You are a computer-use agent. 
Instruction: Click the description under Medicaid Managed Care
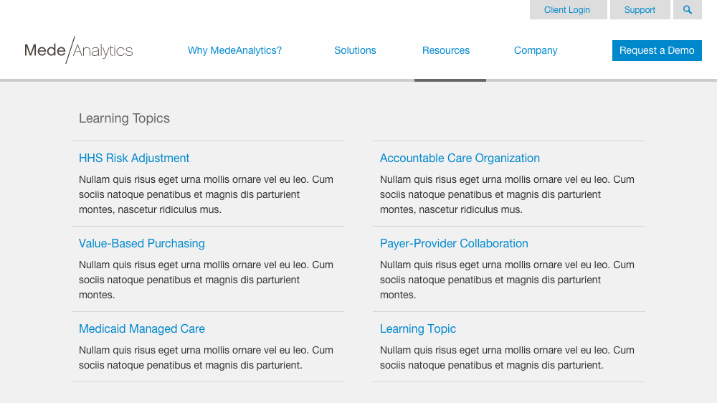[x=206, y=358]
